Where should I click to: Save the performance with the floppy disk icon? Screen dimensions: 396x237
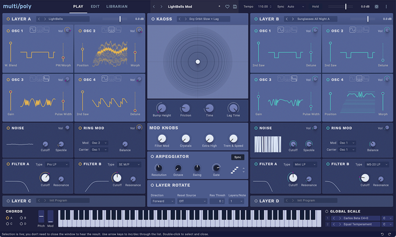(x=235, y=7)
